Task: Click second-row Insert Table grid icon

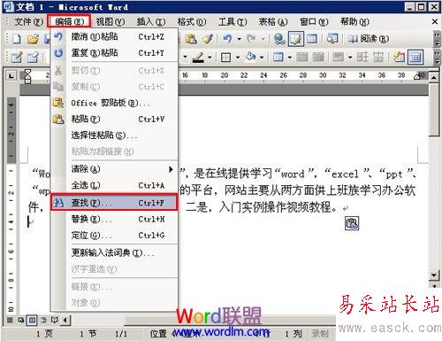Action: (x=278, y=57)
